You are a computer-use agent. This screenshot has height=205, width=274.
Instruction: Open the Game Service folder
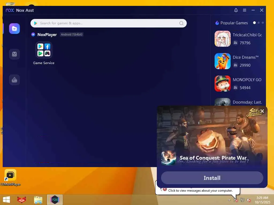pyautogui.click(x=44, y=50)
